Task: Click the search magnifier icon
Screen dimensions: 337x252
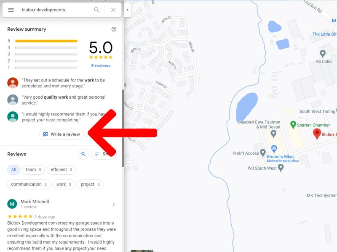Action: pyautogui.click(x=97, y=10)
